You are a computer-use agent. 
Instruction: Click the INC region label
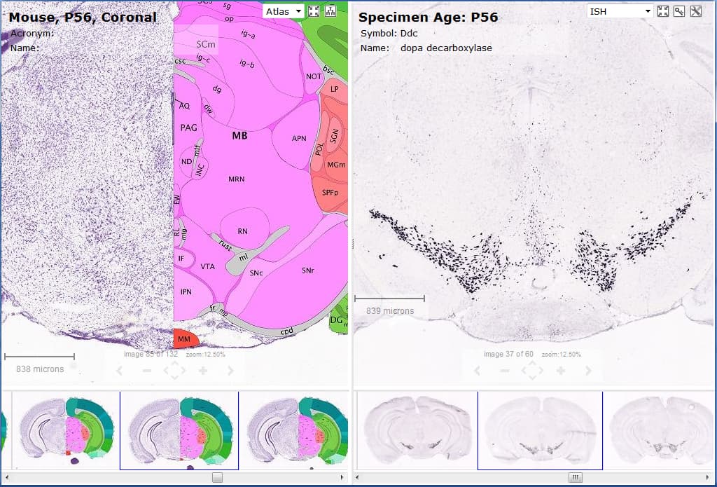coord(200,170)
